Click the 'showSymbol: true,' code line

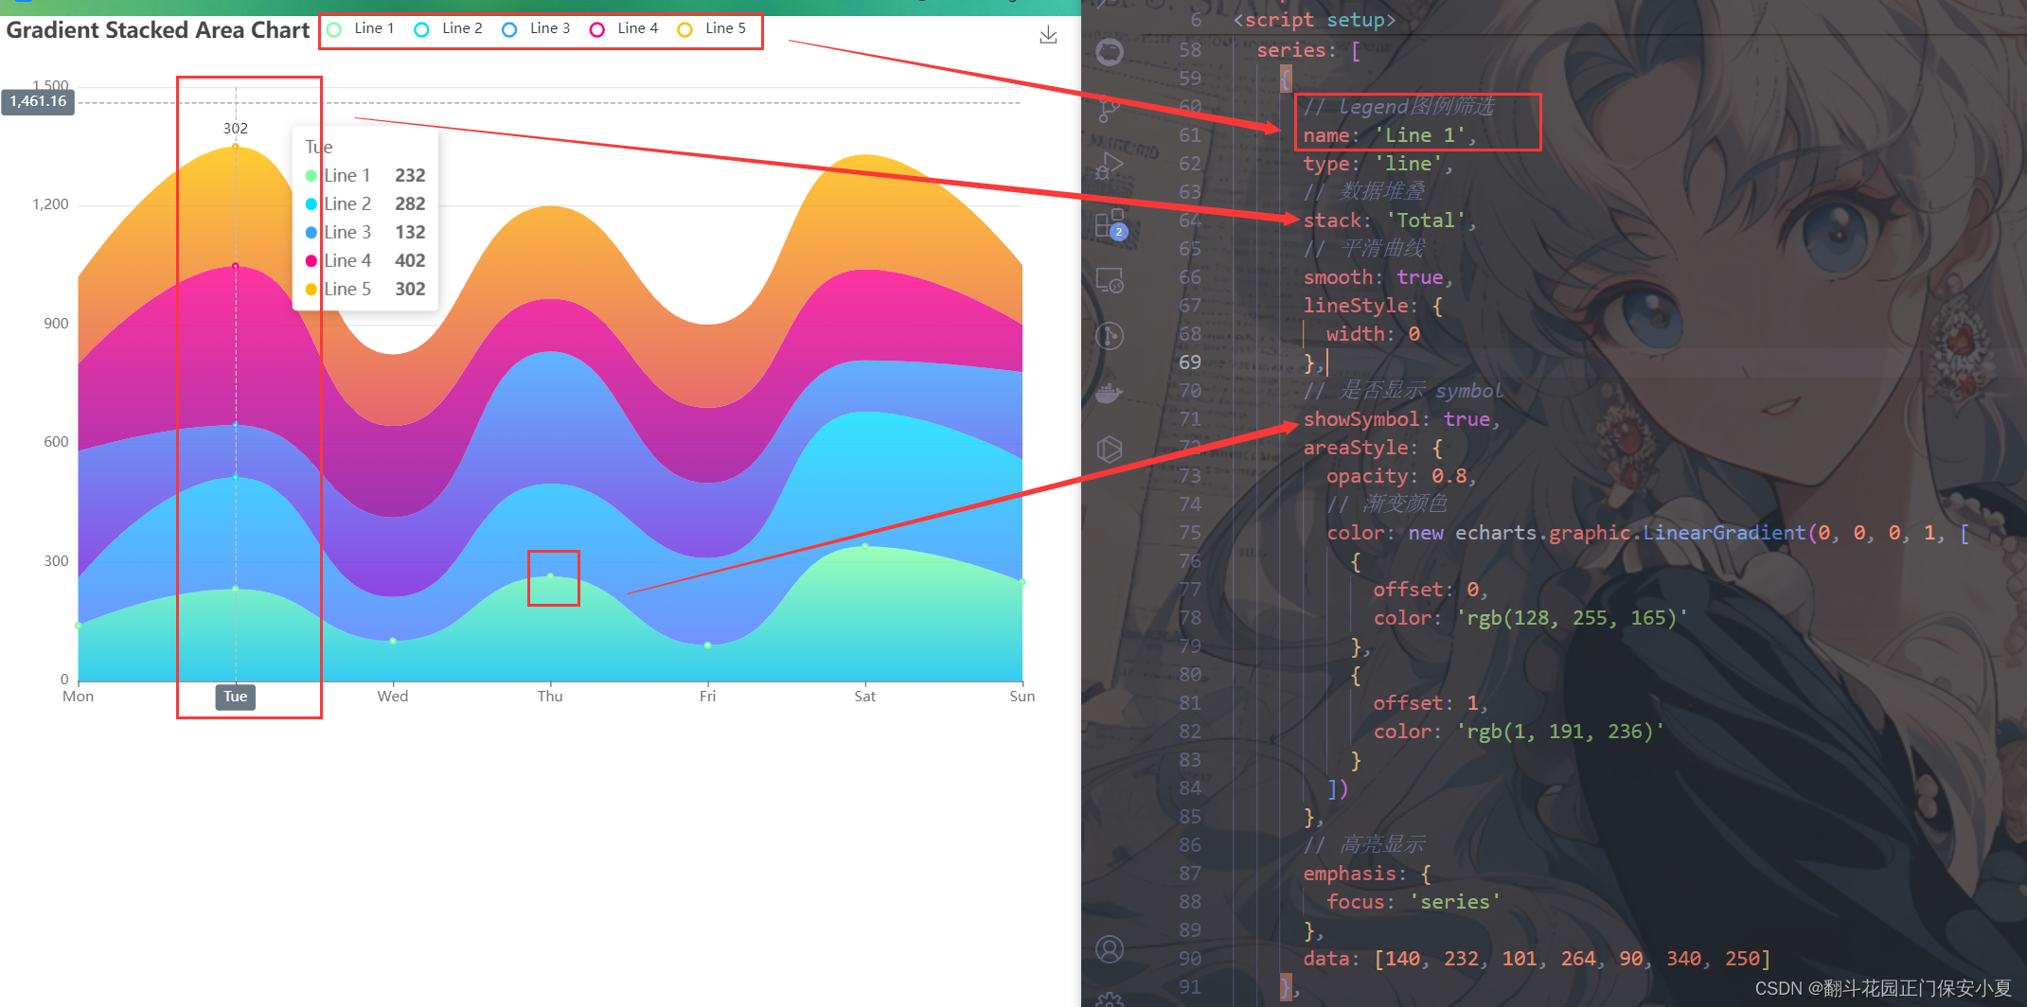pos(1401,419)
